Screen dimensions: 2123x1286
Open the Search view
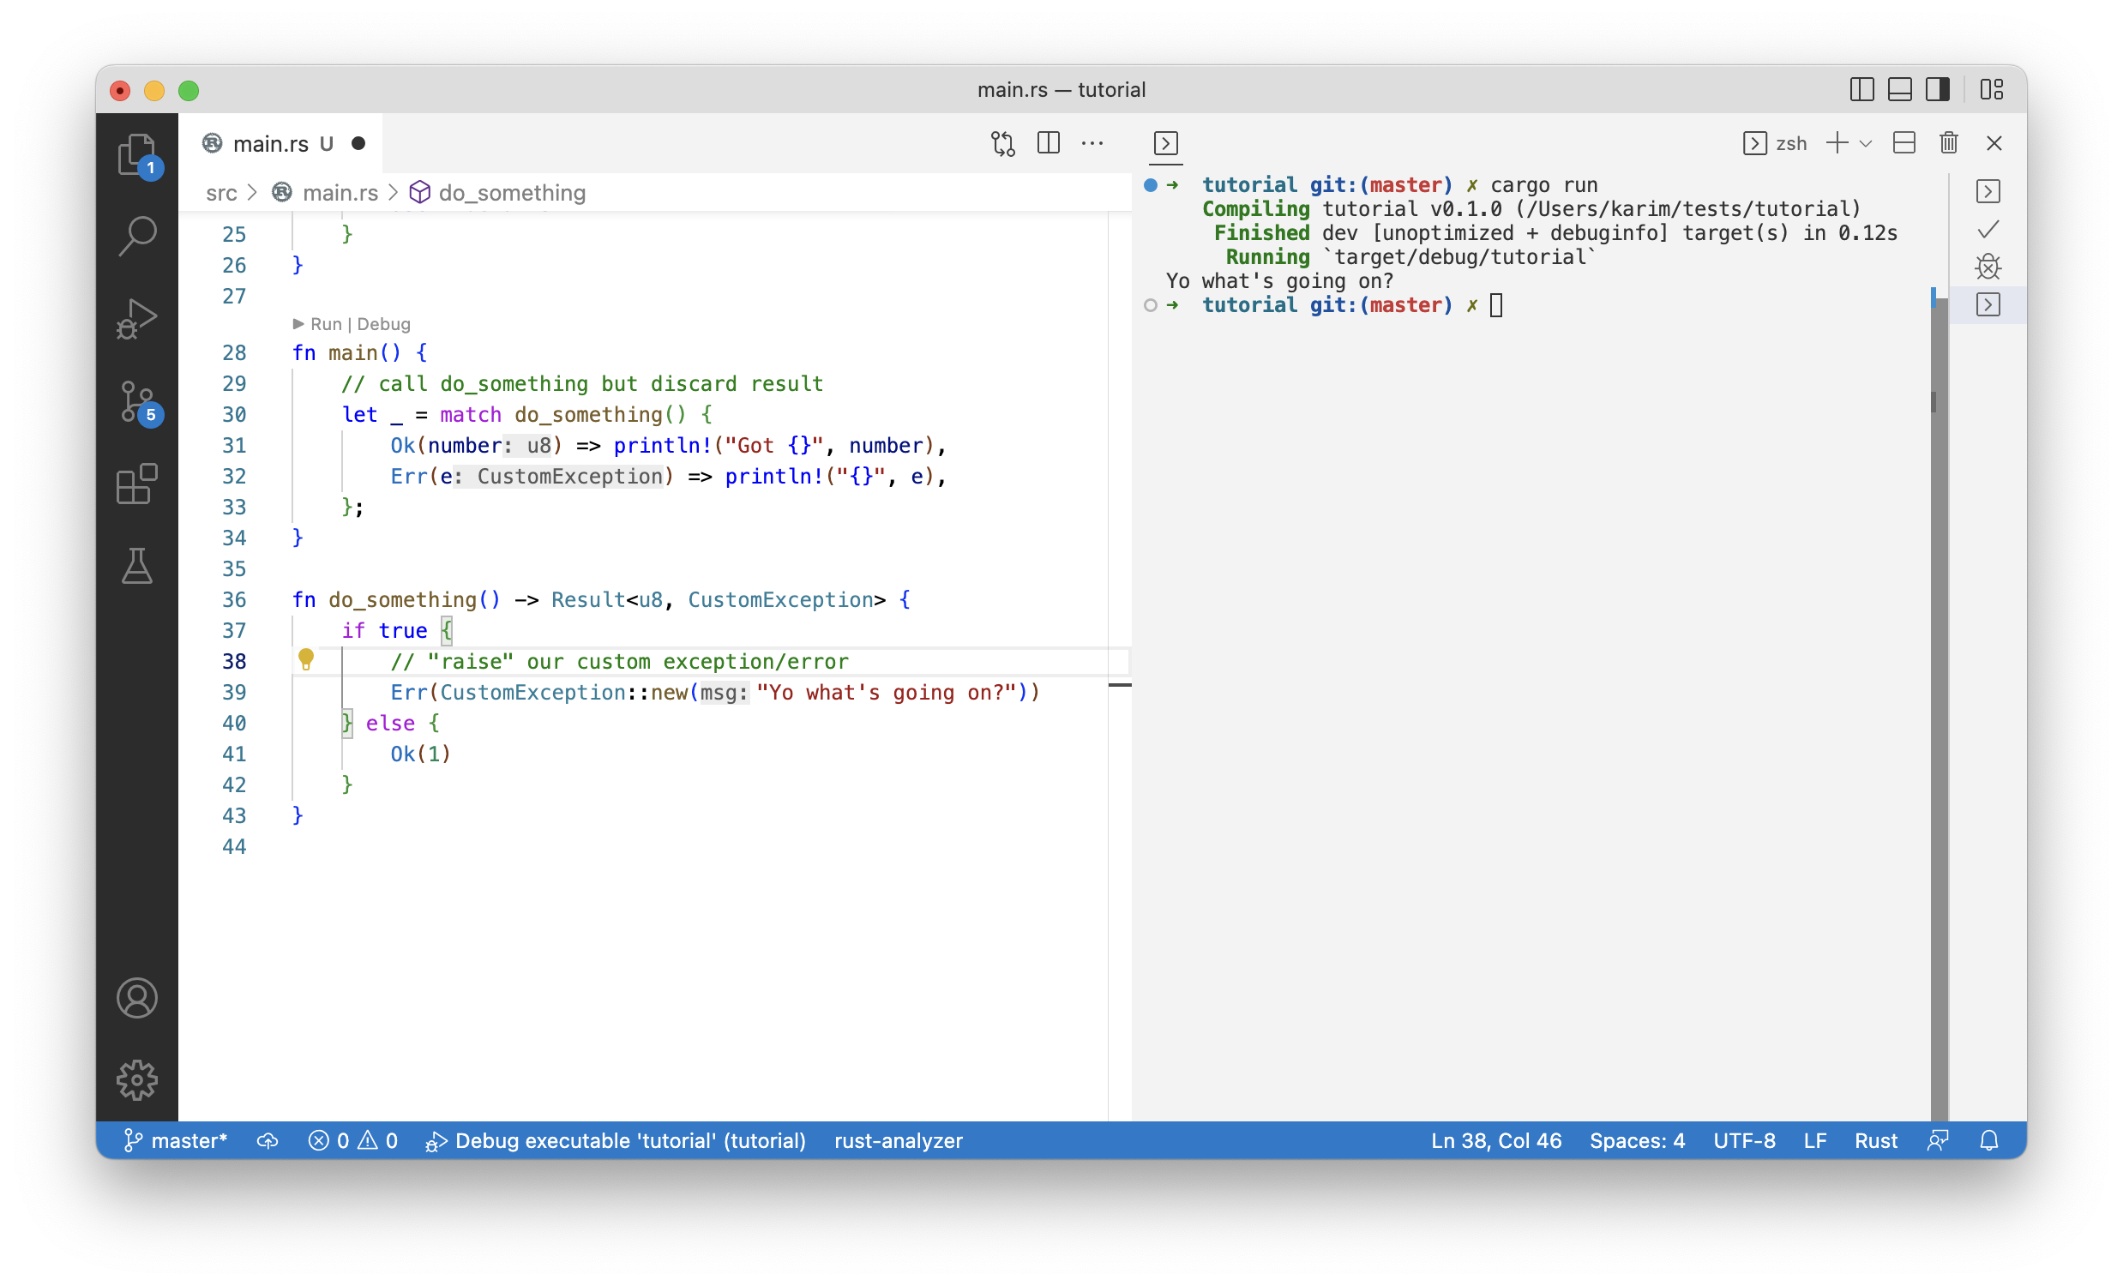coord(137,235)
